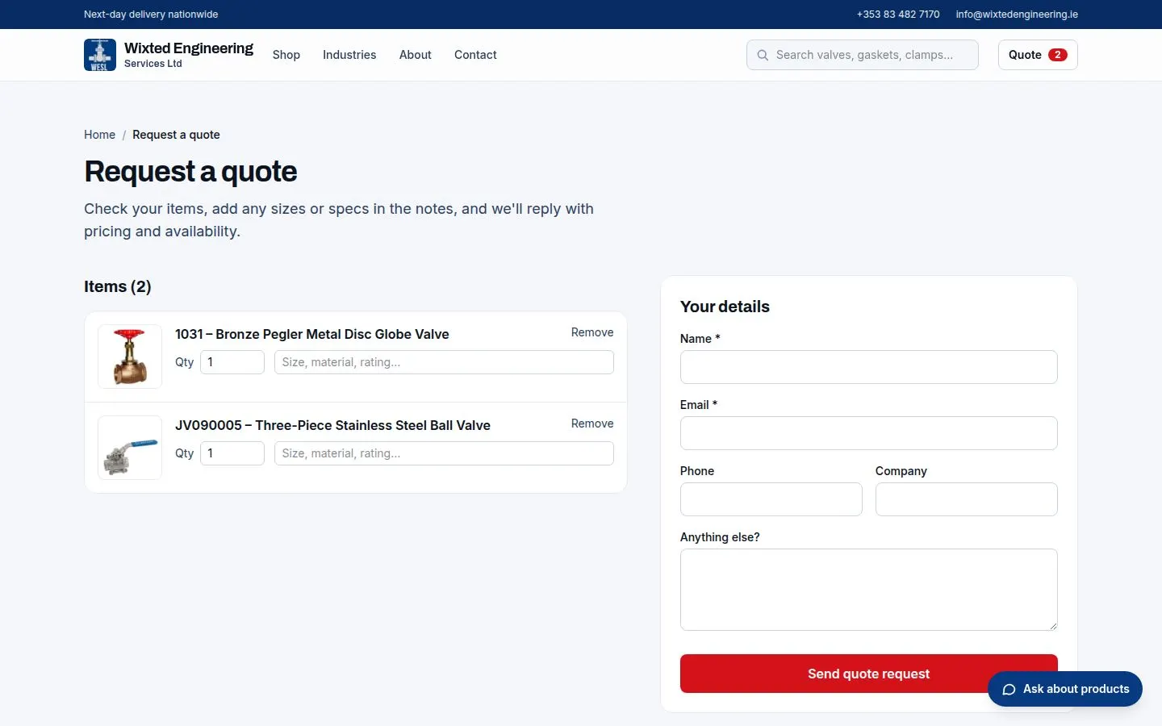Screen dimensions: 1162x726
Task: Click the JV090005 Stainless Steel Ball Valve title
Action: 332,425
